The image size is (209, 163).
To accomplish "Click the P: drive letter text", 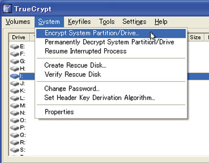I will [x=22, y=128].
